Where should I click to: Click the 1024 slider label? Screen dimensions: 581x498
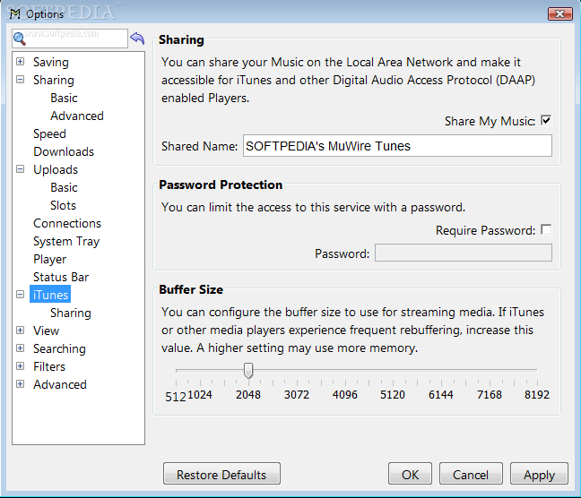coord(200,395)
